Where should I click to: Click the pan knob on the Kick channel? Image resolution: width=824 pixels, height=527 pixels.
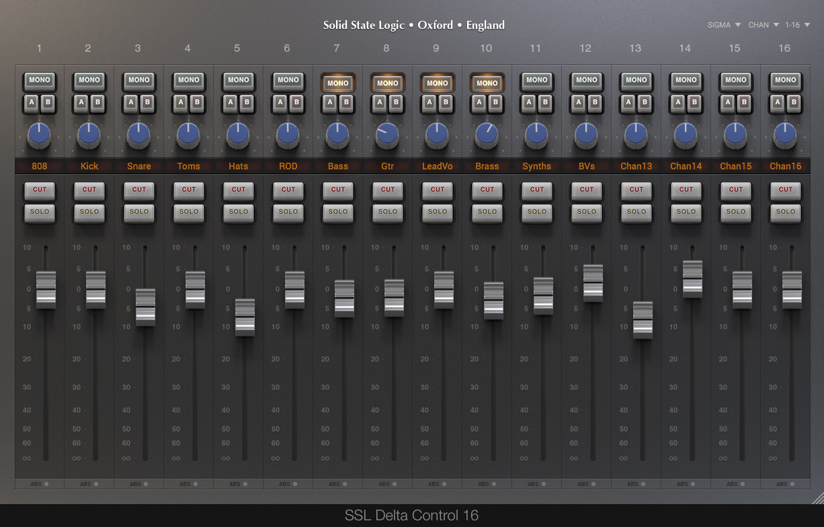coord(89,134)
